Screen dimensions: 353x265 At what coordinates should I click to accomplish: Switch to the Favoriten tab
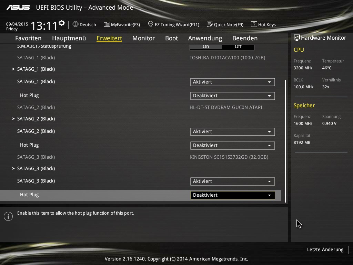[28, 38]
